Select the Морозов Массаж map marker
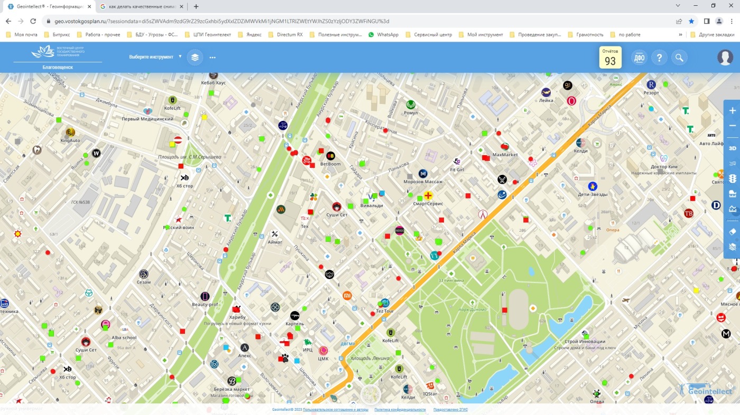740x415 pixels. point(423,174)
